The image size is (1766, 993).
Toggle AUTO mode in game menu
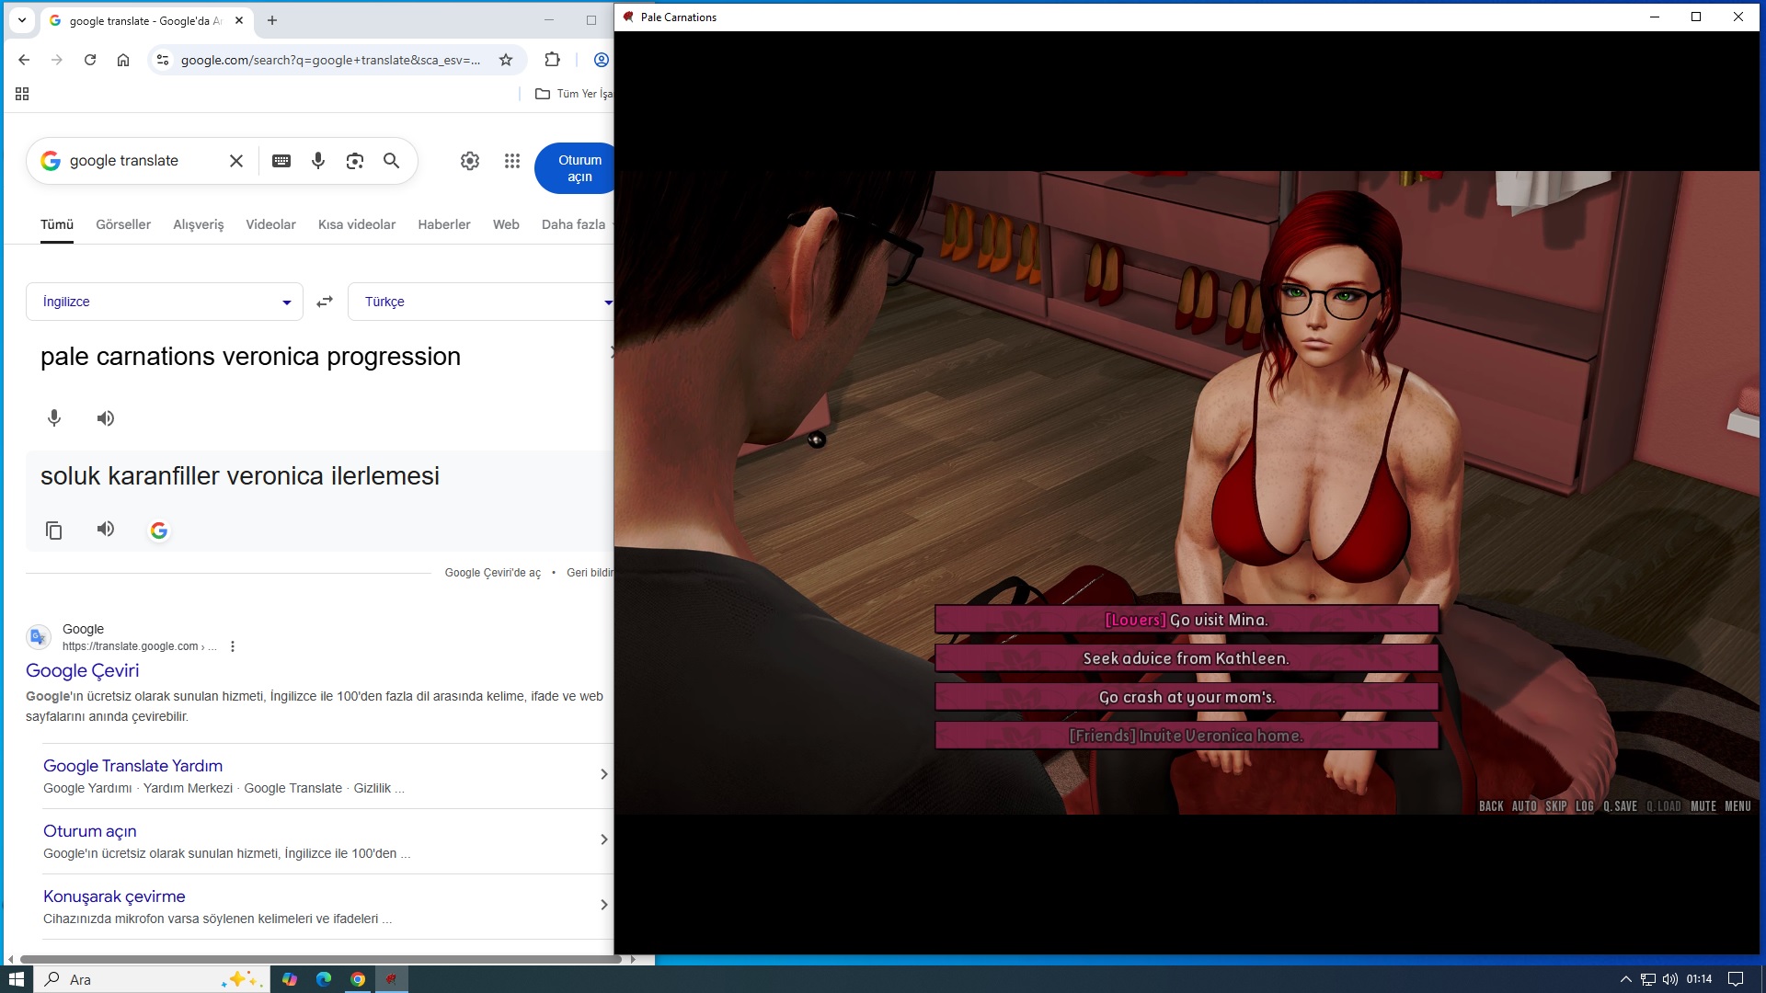coord(1524,806)
